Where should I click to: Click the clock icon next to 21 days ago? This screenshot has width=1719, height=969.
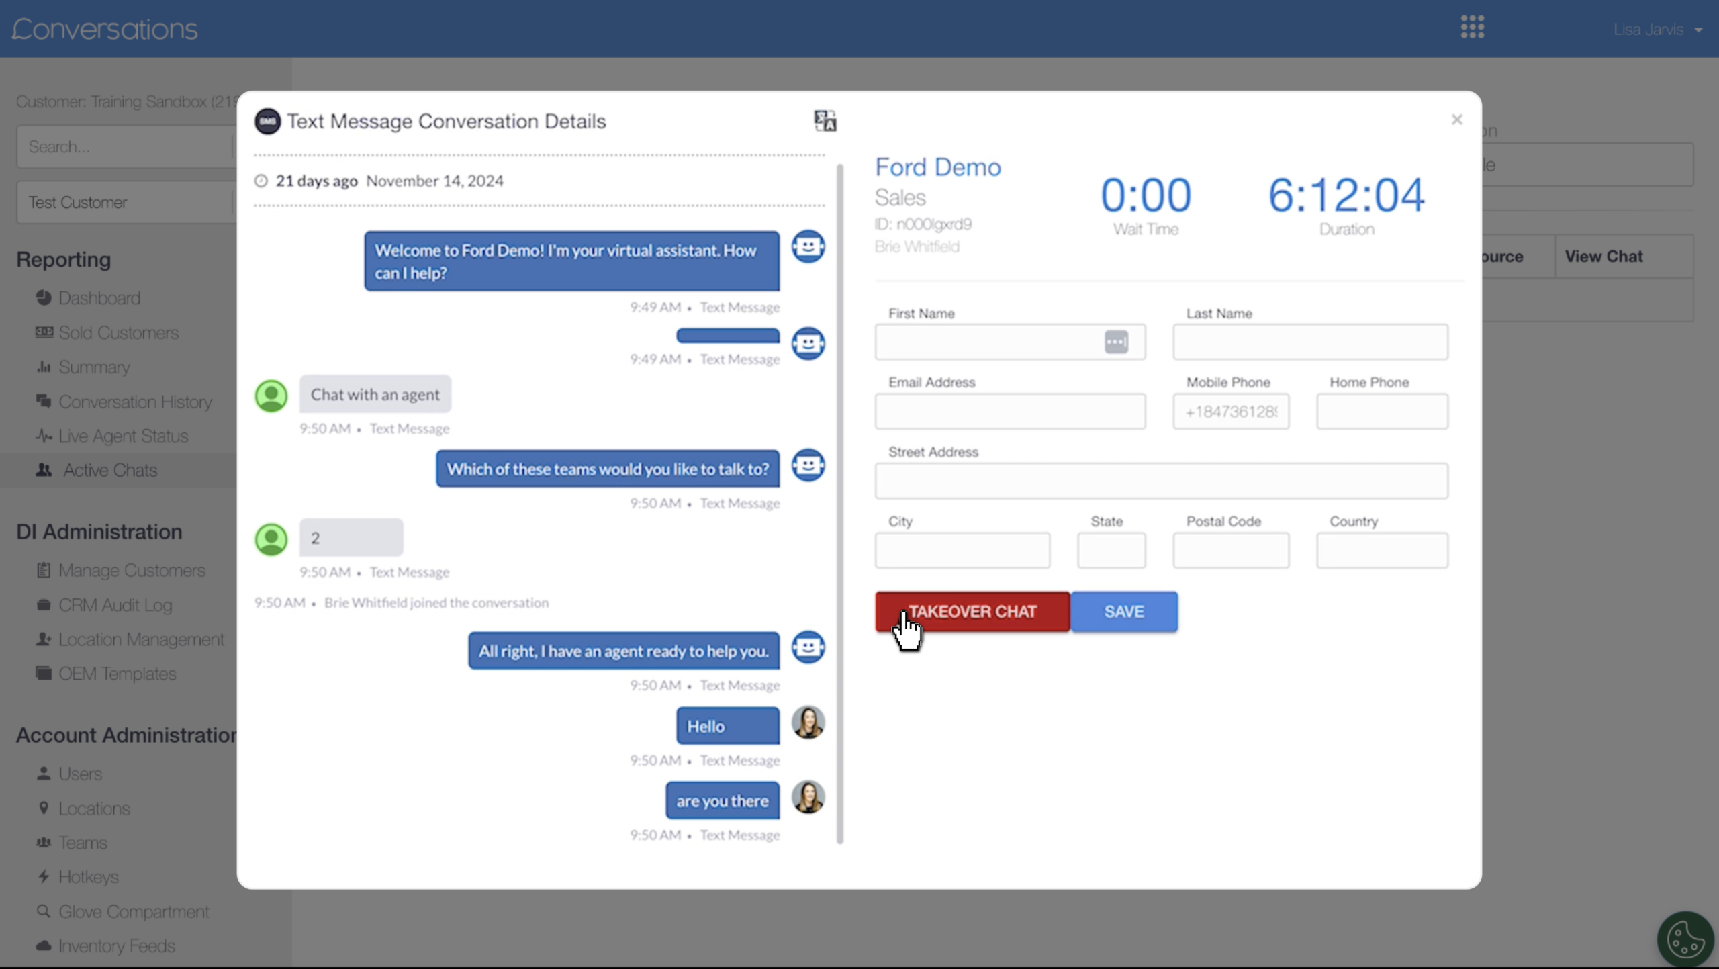click(x=261, y=181)
